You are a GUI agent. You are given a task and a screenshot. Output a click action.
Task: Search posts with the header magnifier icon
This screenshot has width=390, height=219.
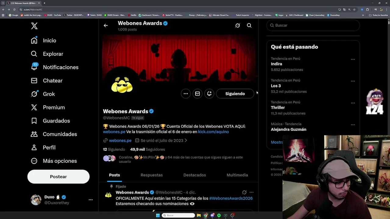[x=249, y=26]
